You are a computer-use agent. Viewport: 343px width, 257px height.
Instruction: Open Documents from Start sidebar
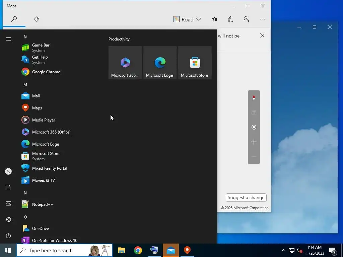pyautogui.click(x=8, y=187)
